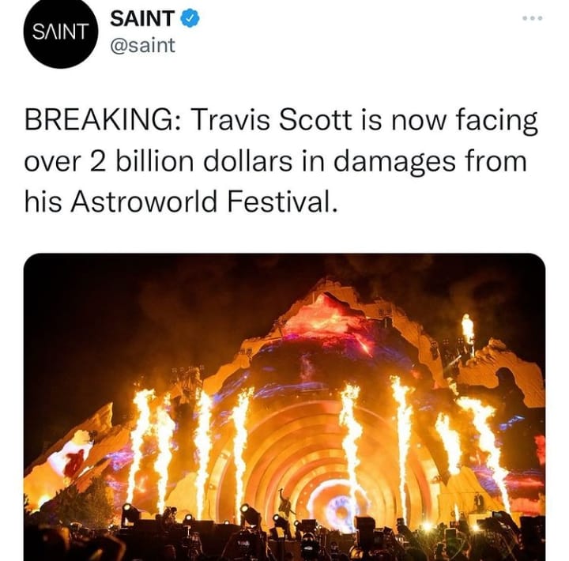Open the attached Astroworld stage photo

[x=284, y=407]
